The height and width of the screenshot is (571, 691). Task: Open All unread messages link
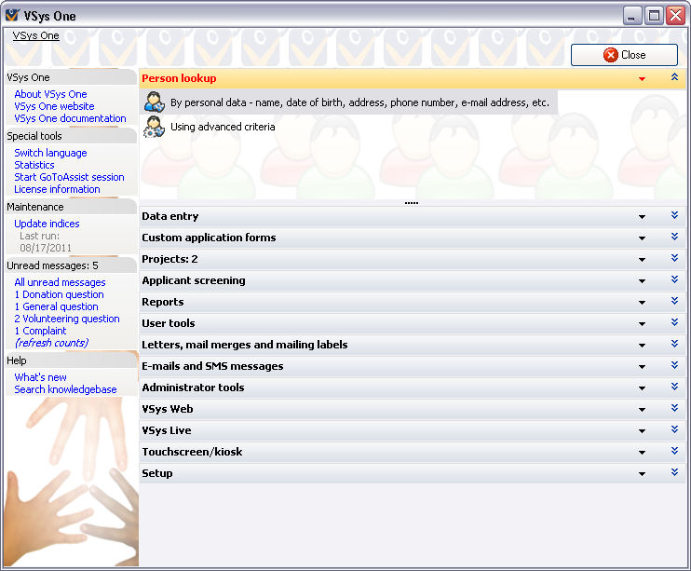(60, 282)
